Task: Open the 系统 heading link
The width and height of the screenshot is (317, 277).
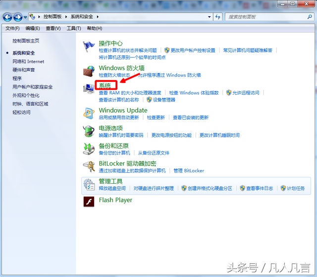Action: tap(105, 86)
